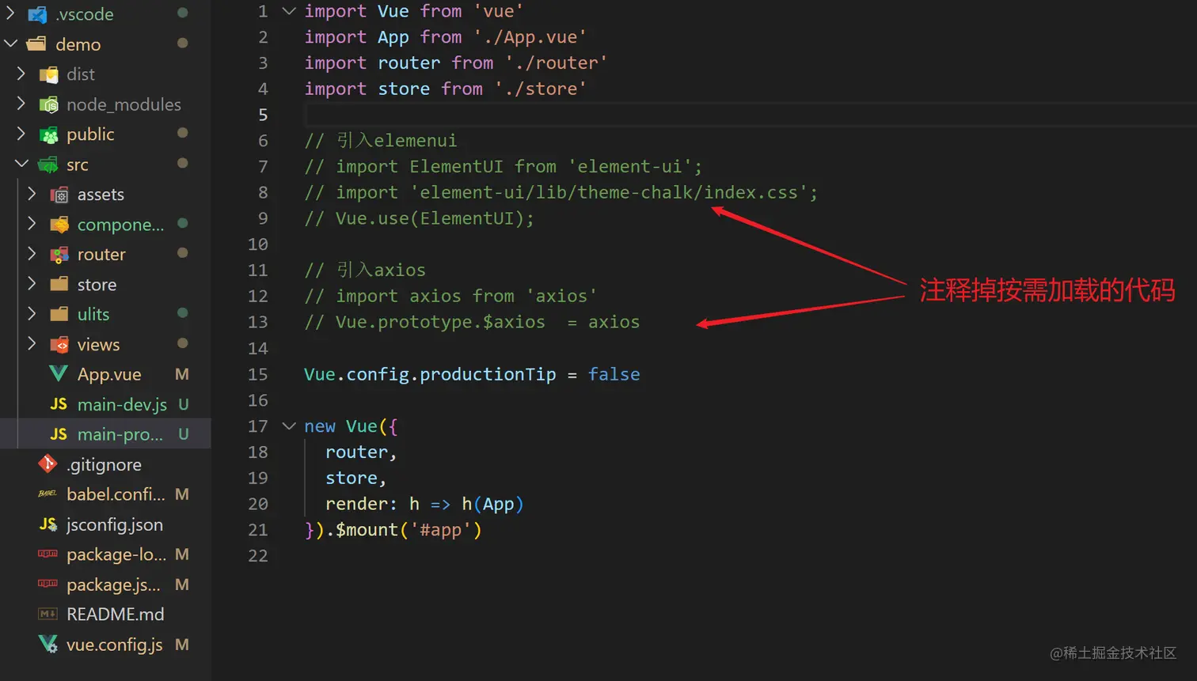
Task: Click the Babel icon beside babel.config
Action: coord(47,494)
